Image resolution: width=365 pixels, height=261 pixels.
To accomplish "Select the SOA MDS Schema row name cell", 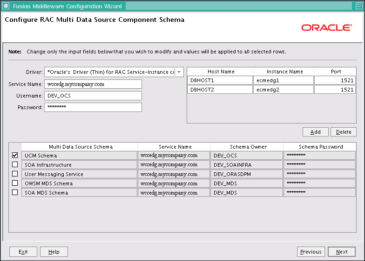I will (79, 192).
